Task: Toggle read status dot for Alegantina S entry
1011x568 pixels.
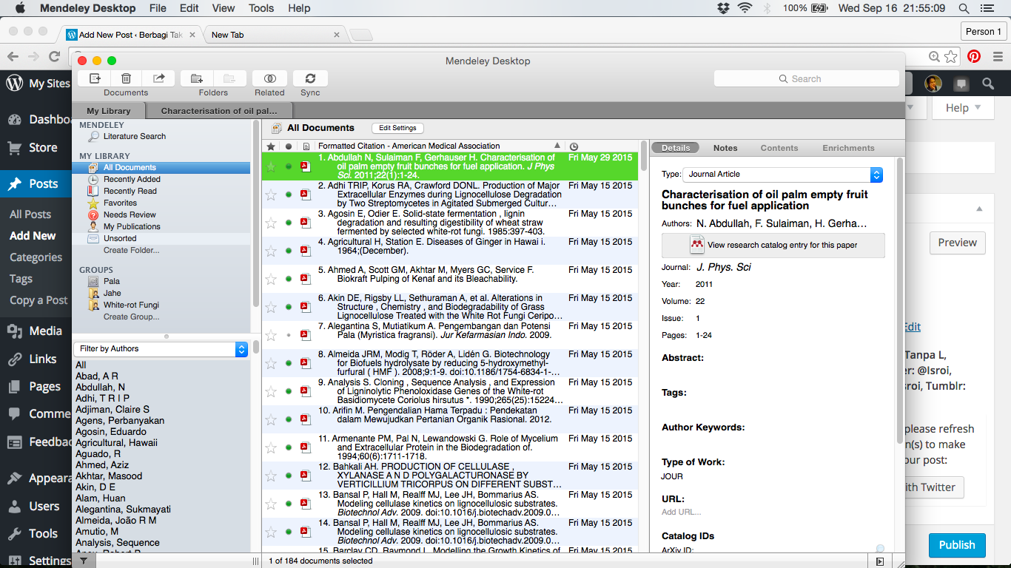Action: pos(289,335)
